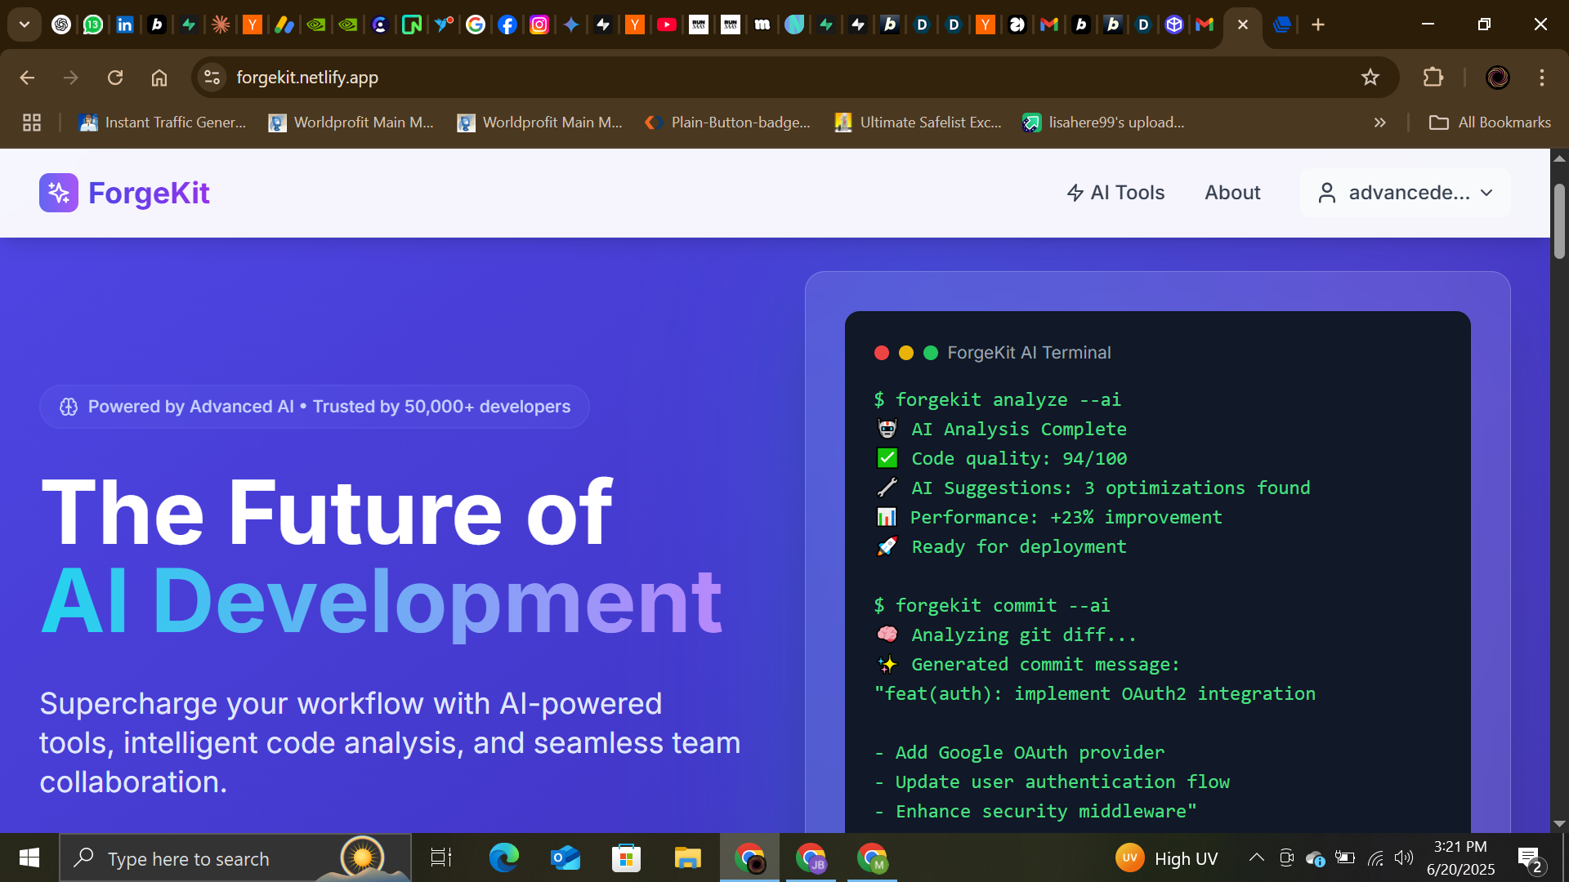Reload the forgekit.netlify.app page
This screenshot has width=1569, height=882.
pos(115,78)
